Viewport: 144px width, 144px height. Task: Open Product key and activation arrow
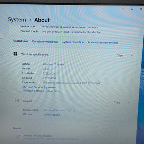(x=127, y=138)
